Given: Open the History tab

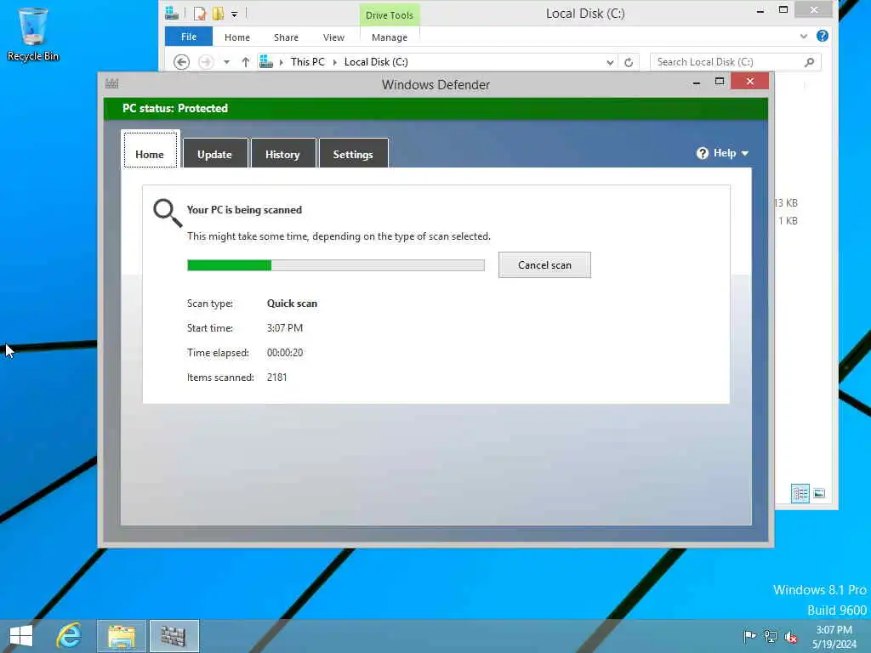Looking at the screenshot, I should coord(282,155).
